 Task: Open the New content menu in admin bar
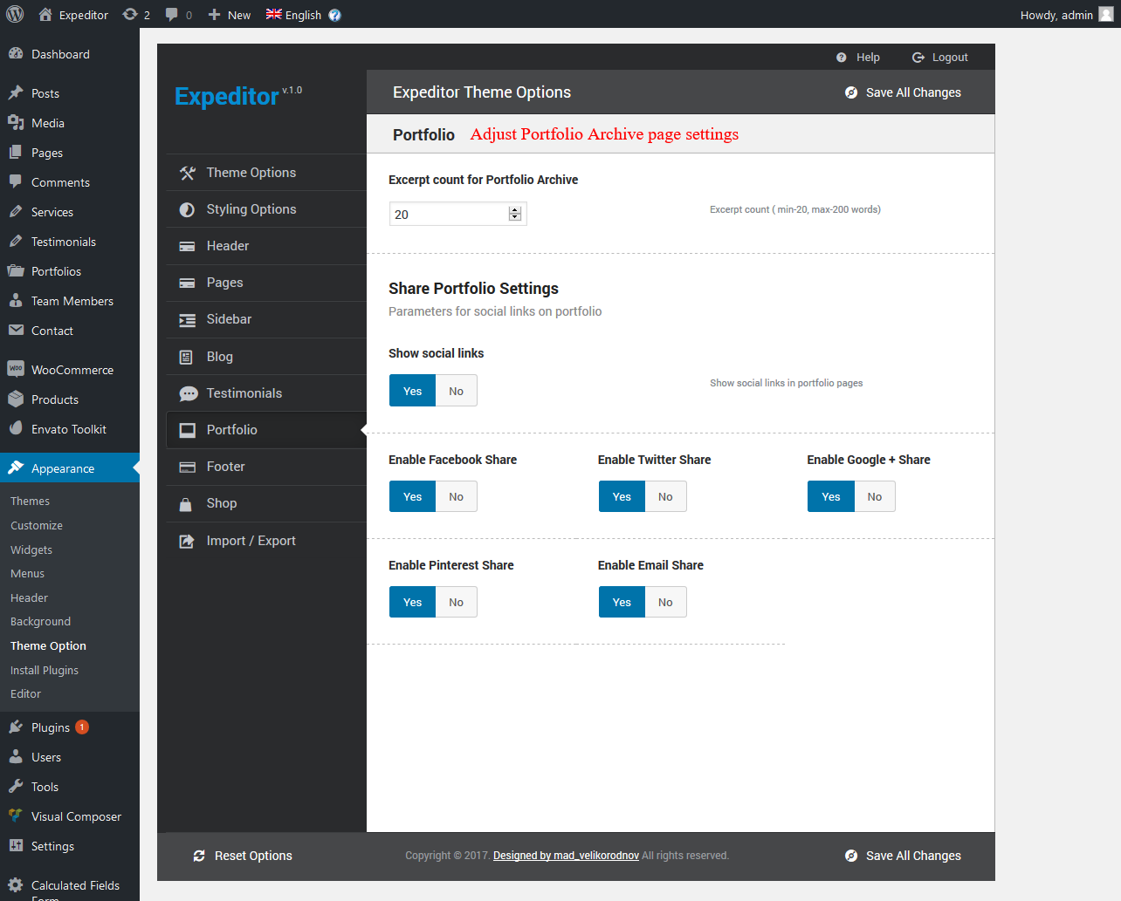coord(230,14)
